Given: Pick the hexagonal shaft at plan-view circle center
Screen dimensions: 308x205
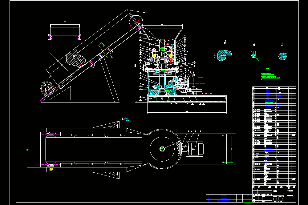Looking at the screenshot, I should click(162, 149).
